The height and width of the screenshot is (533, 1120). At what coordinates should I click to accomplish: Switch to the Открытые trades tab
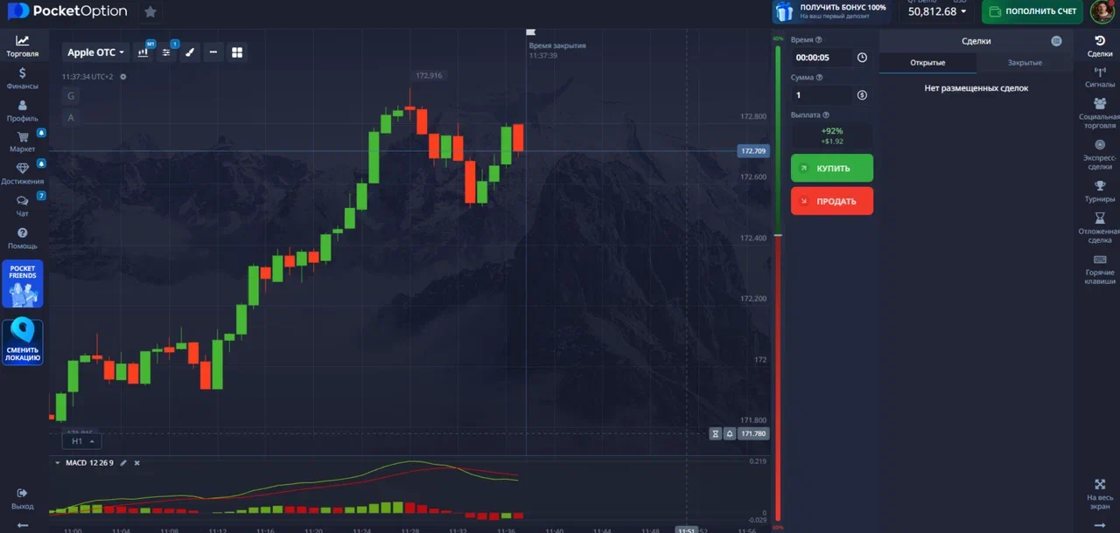point(927,63)
